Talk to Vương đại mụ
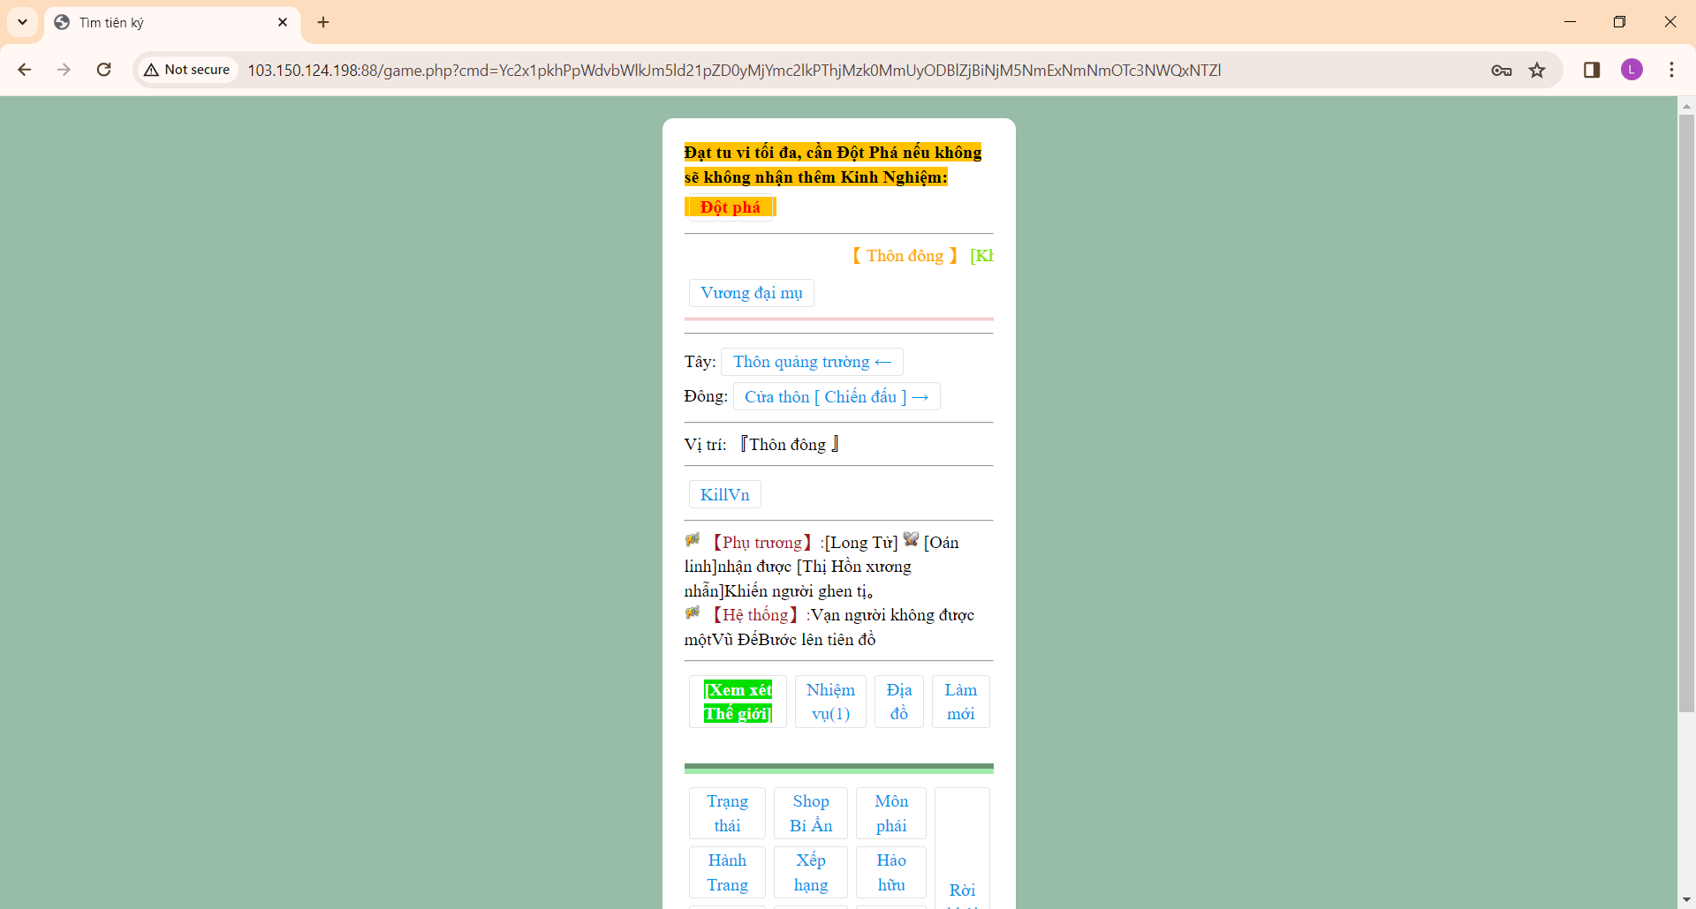1696x909 pixels. pos(751,293)
